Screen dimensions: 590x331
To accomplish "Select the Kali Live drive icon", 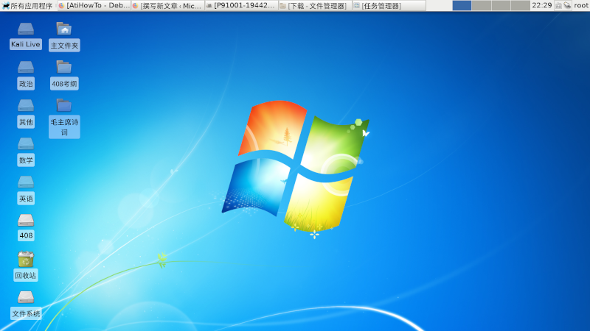I will tap(26, 29).
